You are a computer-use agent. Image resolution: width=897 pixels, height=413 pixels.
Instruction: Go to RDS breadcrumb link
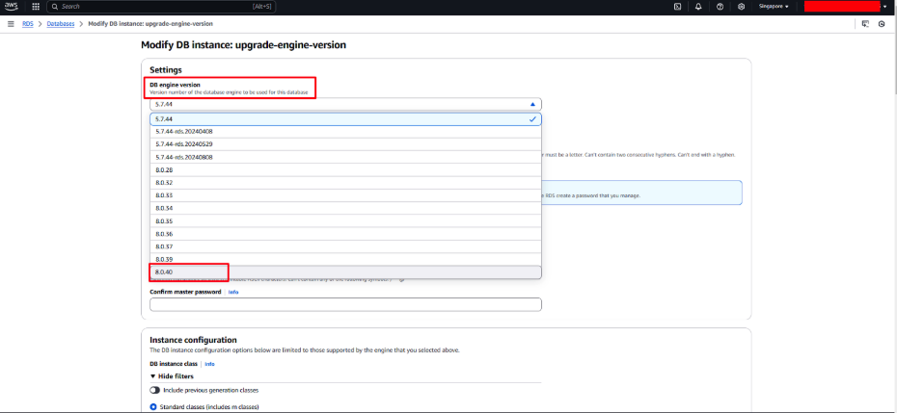pyautogui.click(x=27, y=24)
